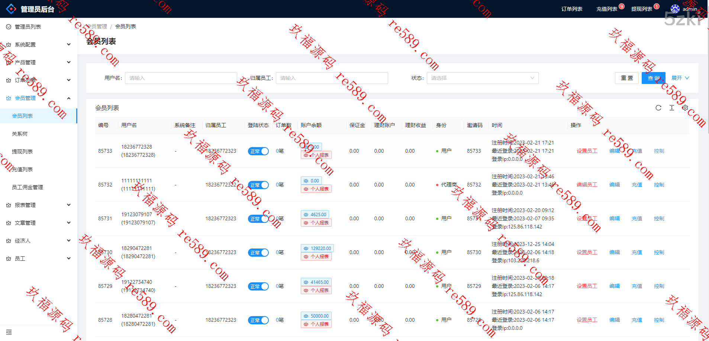This screenshot has height=341, width=709.
Task: Open the column settings gear icon
Action: pos(685,108)
